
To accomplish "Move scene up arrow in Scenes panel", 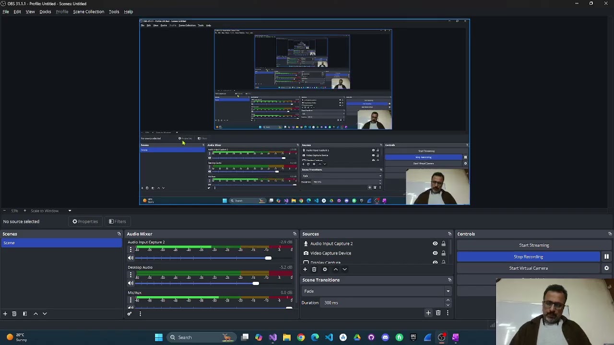I will click(35, 313).
